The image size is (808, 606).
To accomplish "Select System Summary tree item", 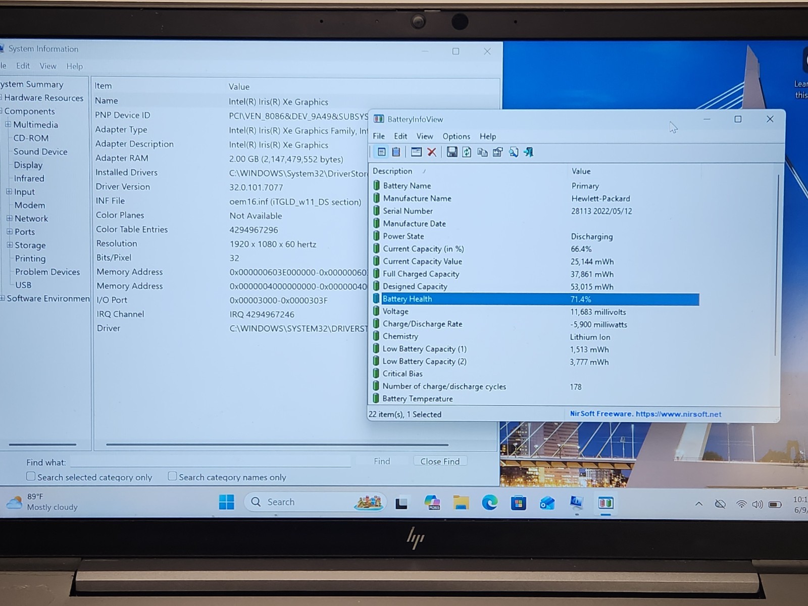I will pos(32,84).
